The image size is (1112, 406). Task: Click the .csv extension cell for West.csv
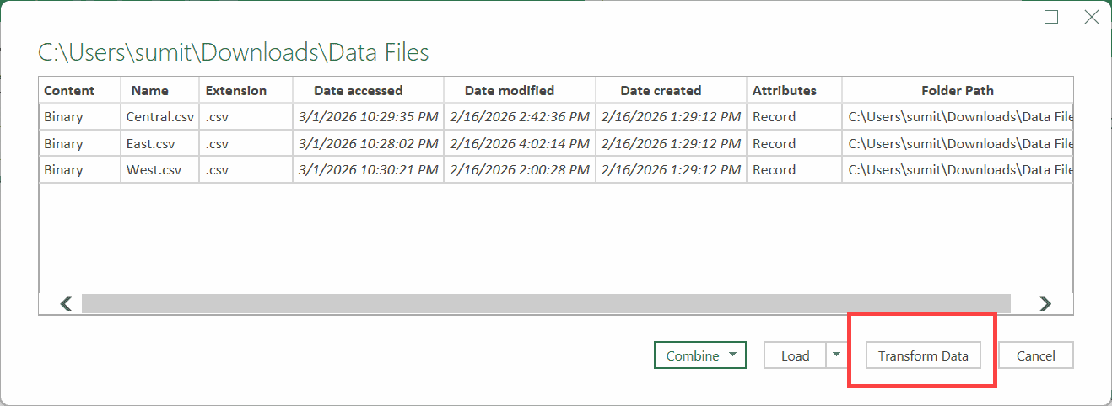click(x=246, y=169)
